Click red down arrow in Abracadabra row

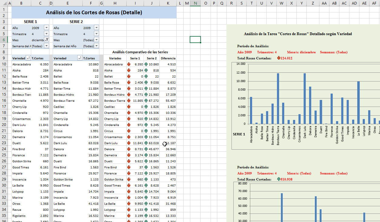pyautogui.click(x=129, y=64)
